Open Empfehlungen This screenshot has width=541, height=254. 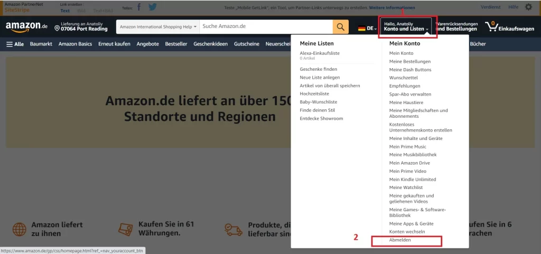[405, 86]
